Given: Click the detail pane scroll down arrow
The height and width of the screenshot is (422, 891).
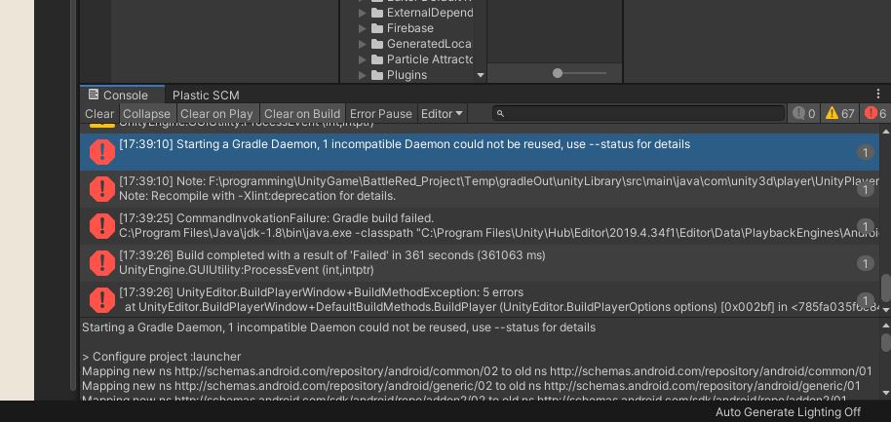Looking at the screenshot, I should (x=885, y=393).
